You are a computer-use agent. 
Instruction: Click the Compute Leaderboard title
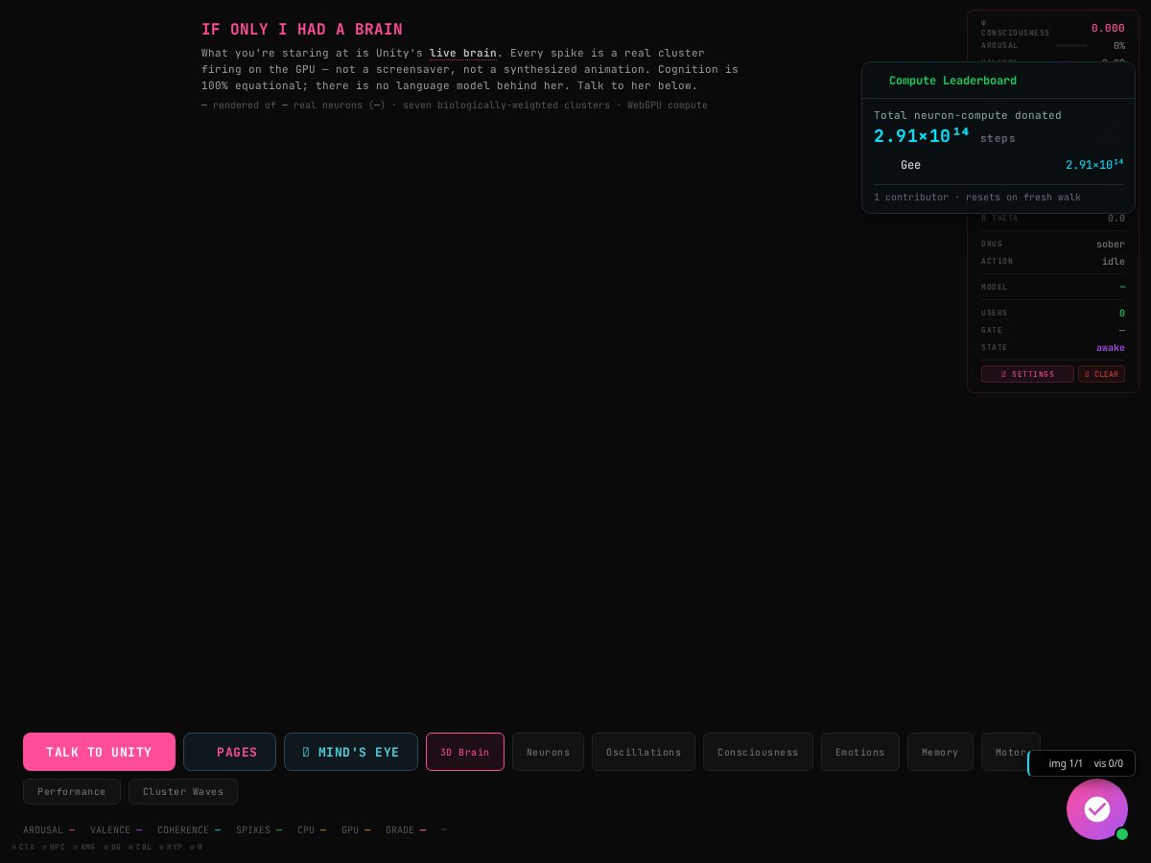(952, 81)
